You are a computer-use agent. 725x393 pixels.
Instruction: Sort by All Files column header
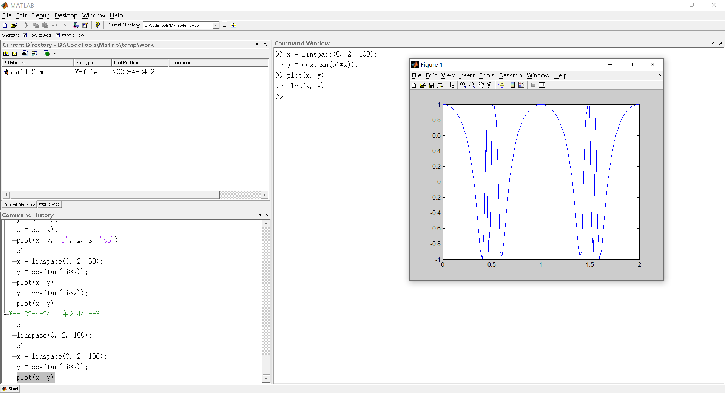coord(38,63)
